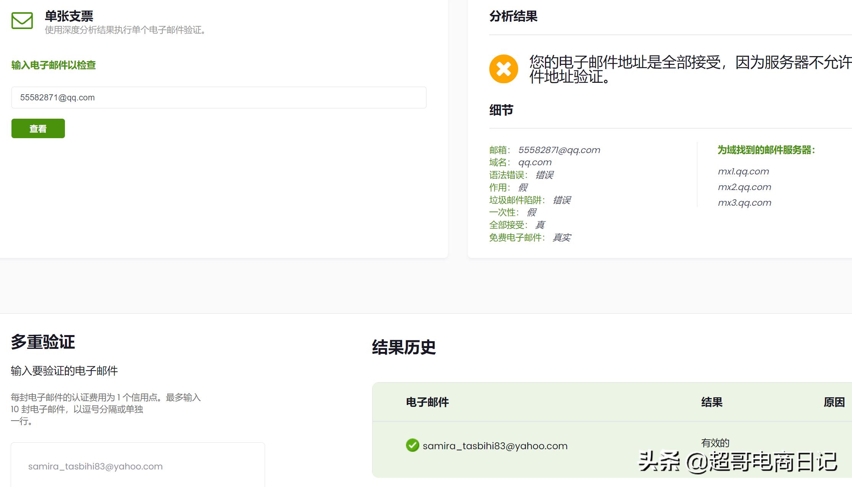Select samira_tasbihi83@yahoo.com in result history

pyautogui.click(x=495, y=445)
